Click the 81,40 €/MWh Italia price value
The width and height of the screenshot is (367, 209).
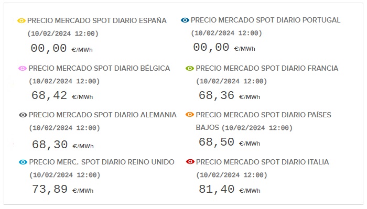230,189
